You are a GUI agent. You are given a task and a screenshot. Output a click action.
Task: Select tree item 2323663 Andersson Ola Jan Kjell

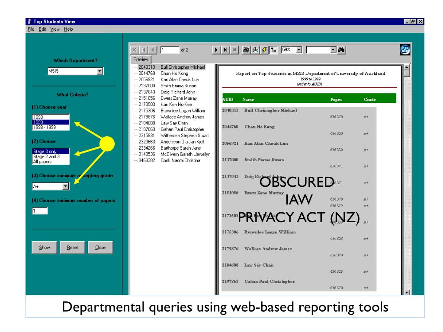[171, 142]
